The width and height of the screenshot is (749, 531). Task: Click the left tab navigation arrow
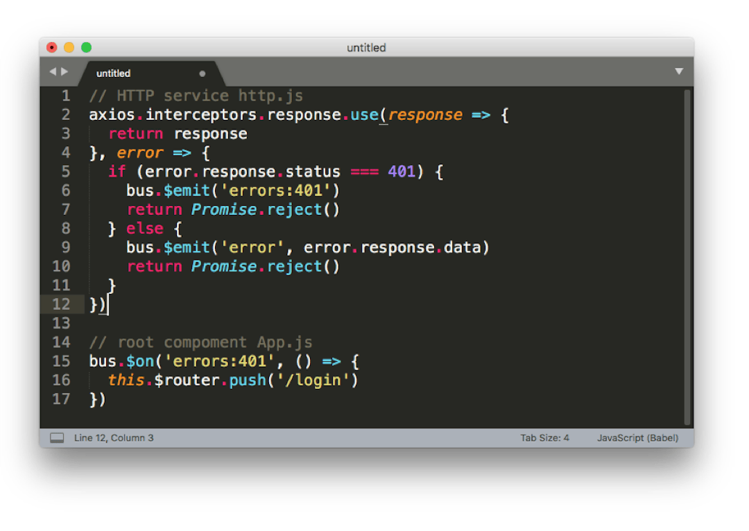(x=52, y=72)
